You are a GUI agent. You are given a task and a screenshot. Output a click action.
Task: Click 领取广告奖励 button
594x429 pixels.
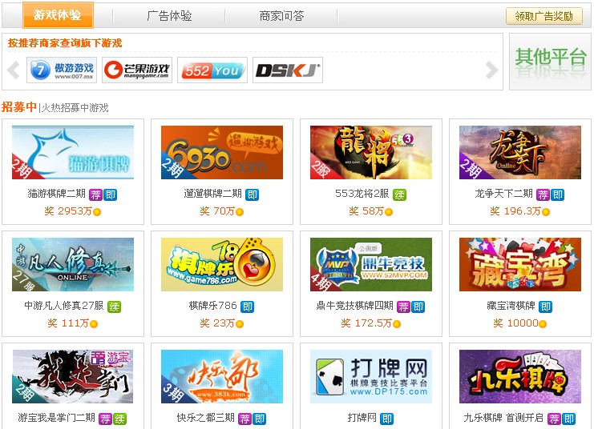[x=544, y=16]
